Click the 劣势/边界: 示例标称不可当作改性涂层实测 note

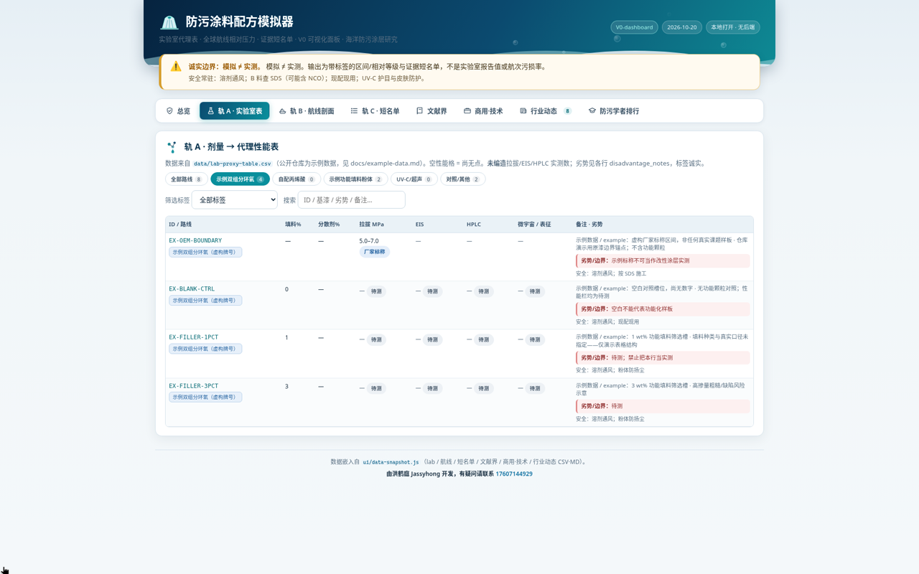663,260
